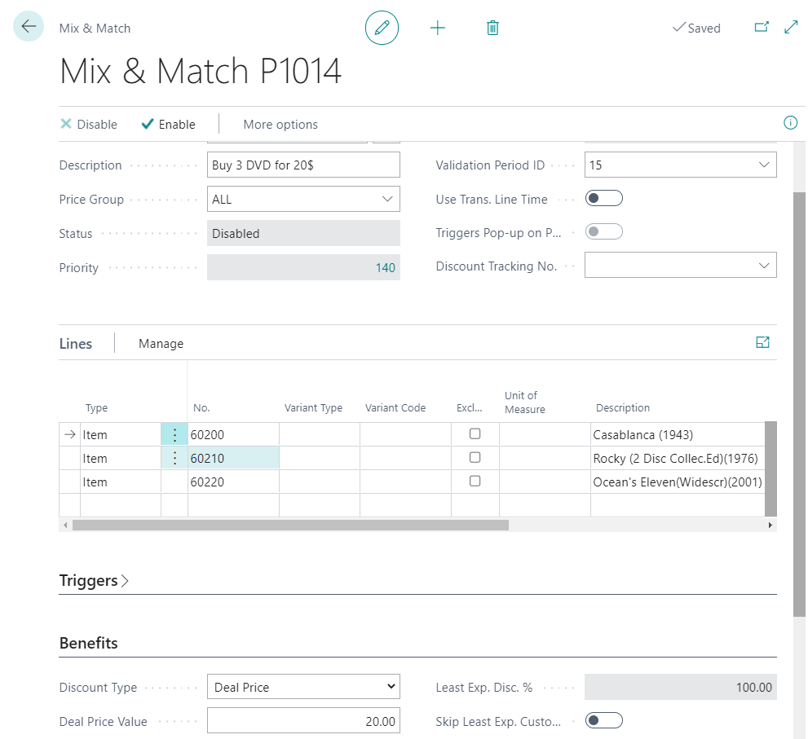Create new record with plus icon
Image resolution: width=808 pixels, height=739 pixels.
pyautogui.click(x=438, y=28)
